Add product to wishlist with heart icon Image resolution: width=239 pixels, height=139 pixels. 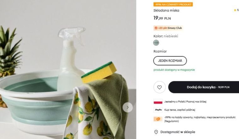(x=159, y=87)
